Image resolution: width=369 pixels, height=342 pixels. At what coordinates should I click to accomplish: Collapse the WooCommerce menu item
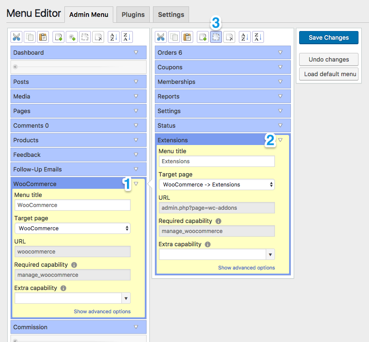(136, 184)
